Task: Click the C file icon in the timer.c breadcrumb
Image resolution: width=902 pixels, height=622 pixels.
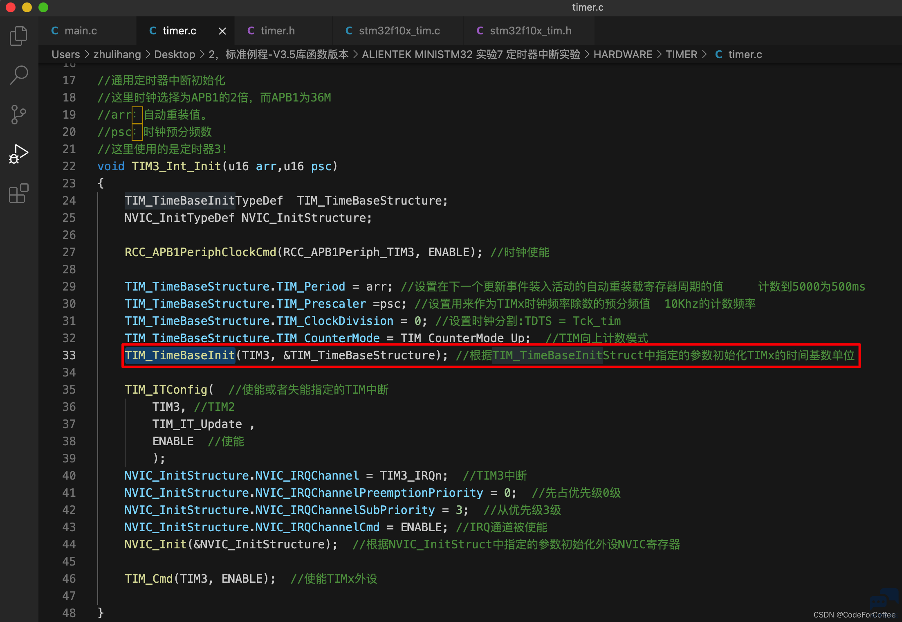Action: [718, 54]
